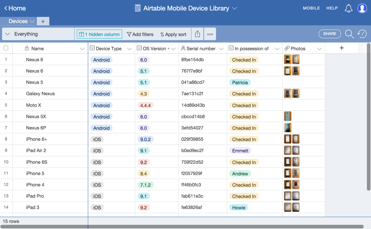Select row number 10

[6, 162]
